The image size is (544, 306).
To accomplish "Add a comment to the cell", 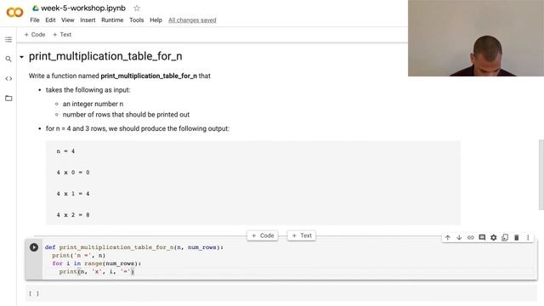I will pos(482,238).
